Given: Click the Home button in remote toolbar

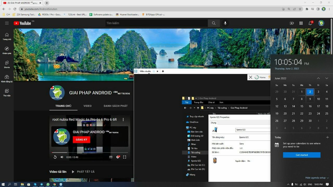Looking at the screenshot, I should (x=260, y=77).
